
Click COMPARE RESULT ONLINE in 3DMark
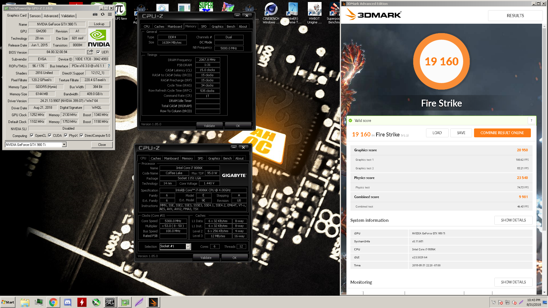click(502, 133)
